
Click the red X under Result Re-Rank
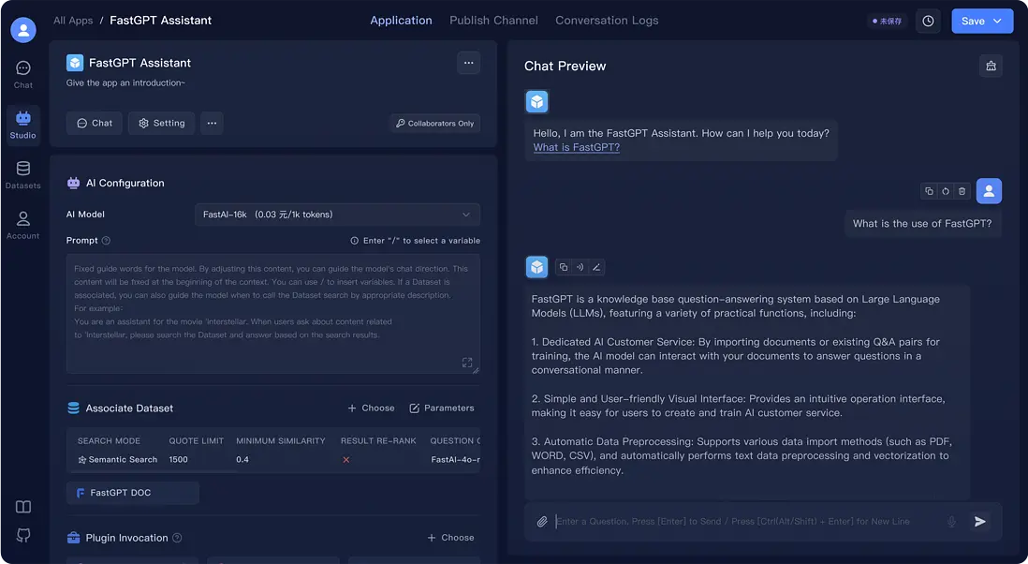pos(346,460)
